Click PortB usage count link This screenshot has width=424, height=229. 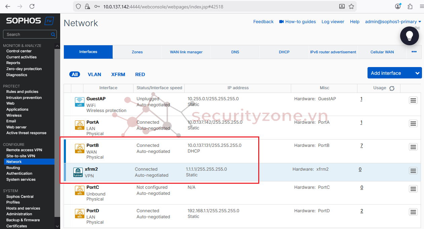click(x=361, y=146)
